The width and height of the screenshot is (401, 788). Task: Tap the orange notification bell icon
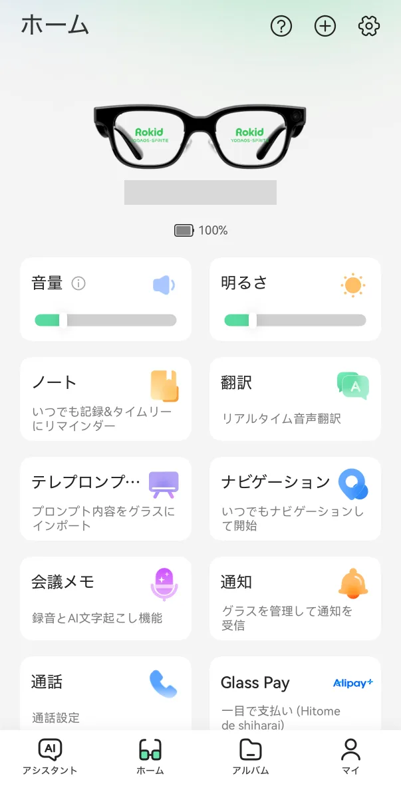(x=352, y=584)
